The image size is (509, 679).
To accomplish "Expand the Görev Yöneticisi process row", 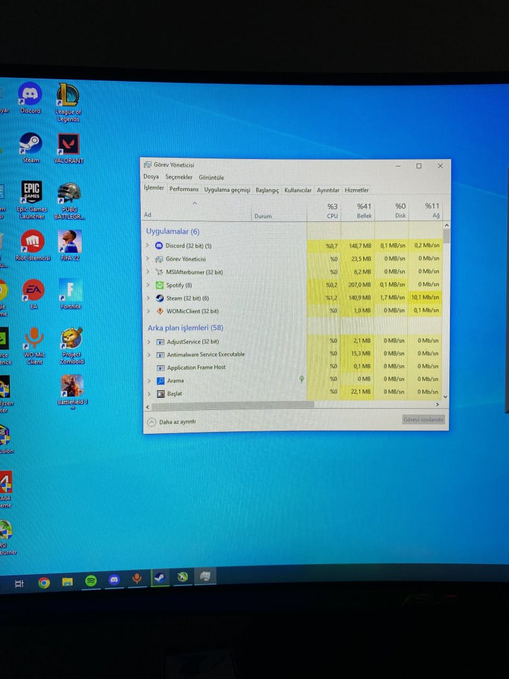I will point(148,259).
